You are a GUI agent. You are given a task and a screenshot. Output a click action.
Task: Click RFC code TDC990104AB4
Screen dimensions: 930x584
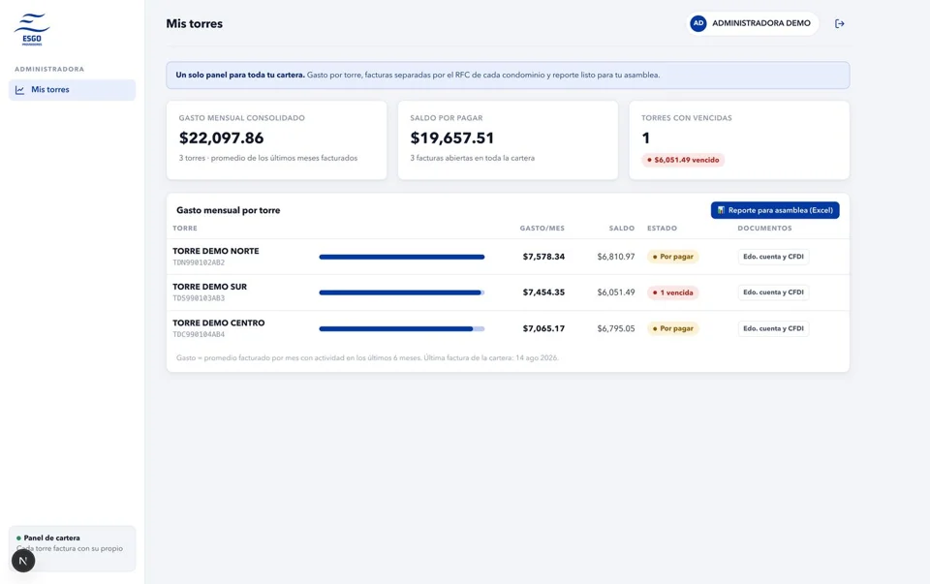(x=199, y=334)
